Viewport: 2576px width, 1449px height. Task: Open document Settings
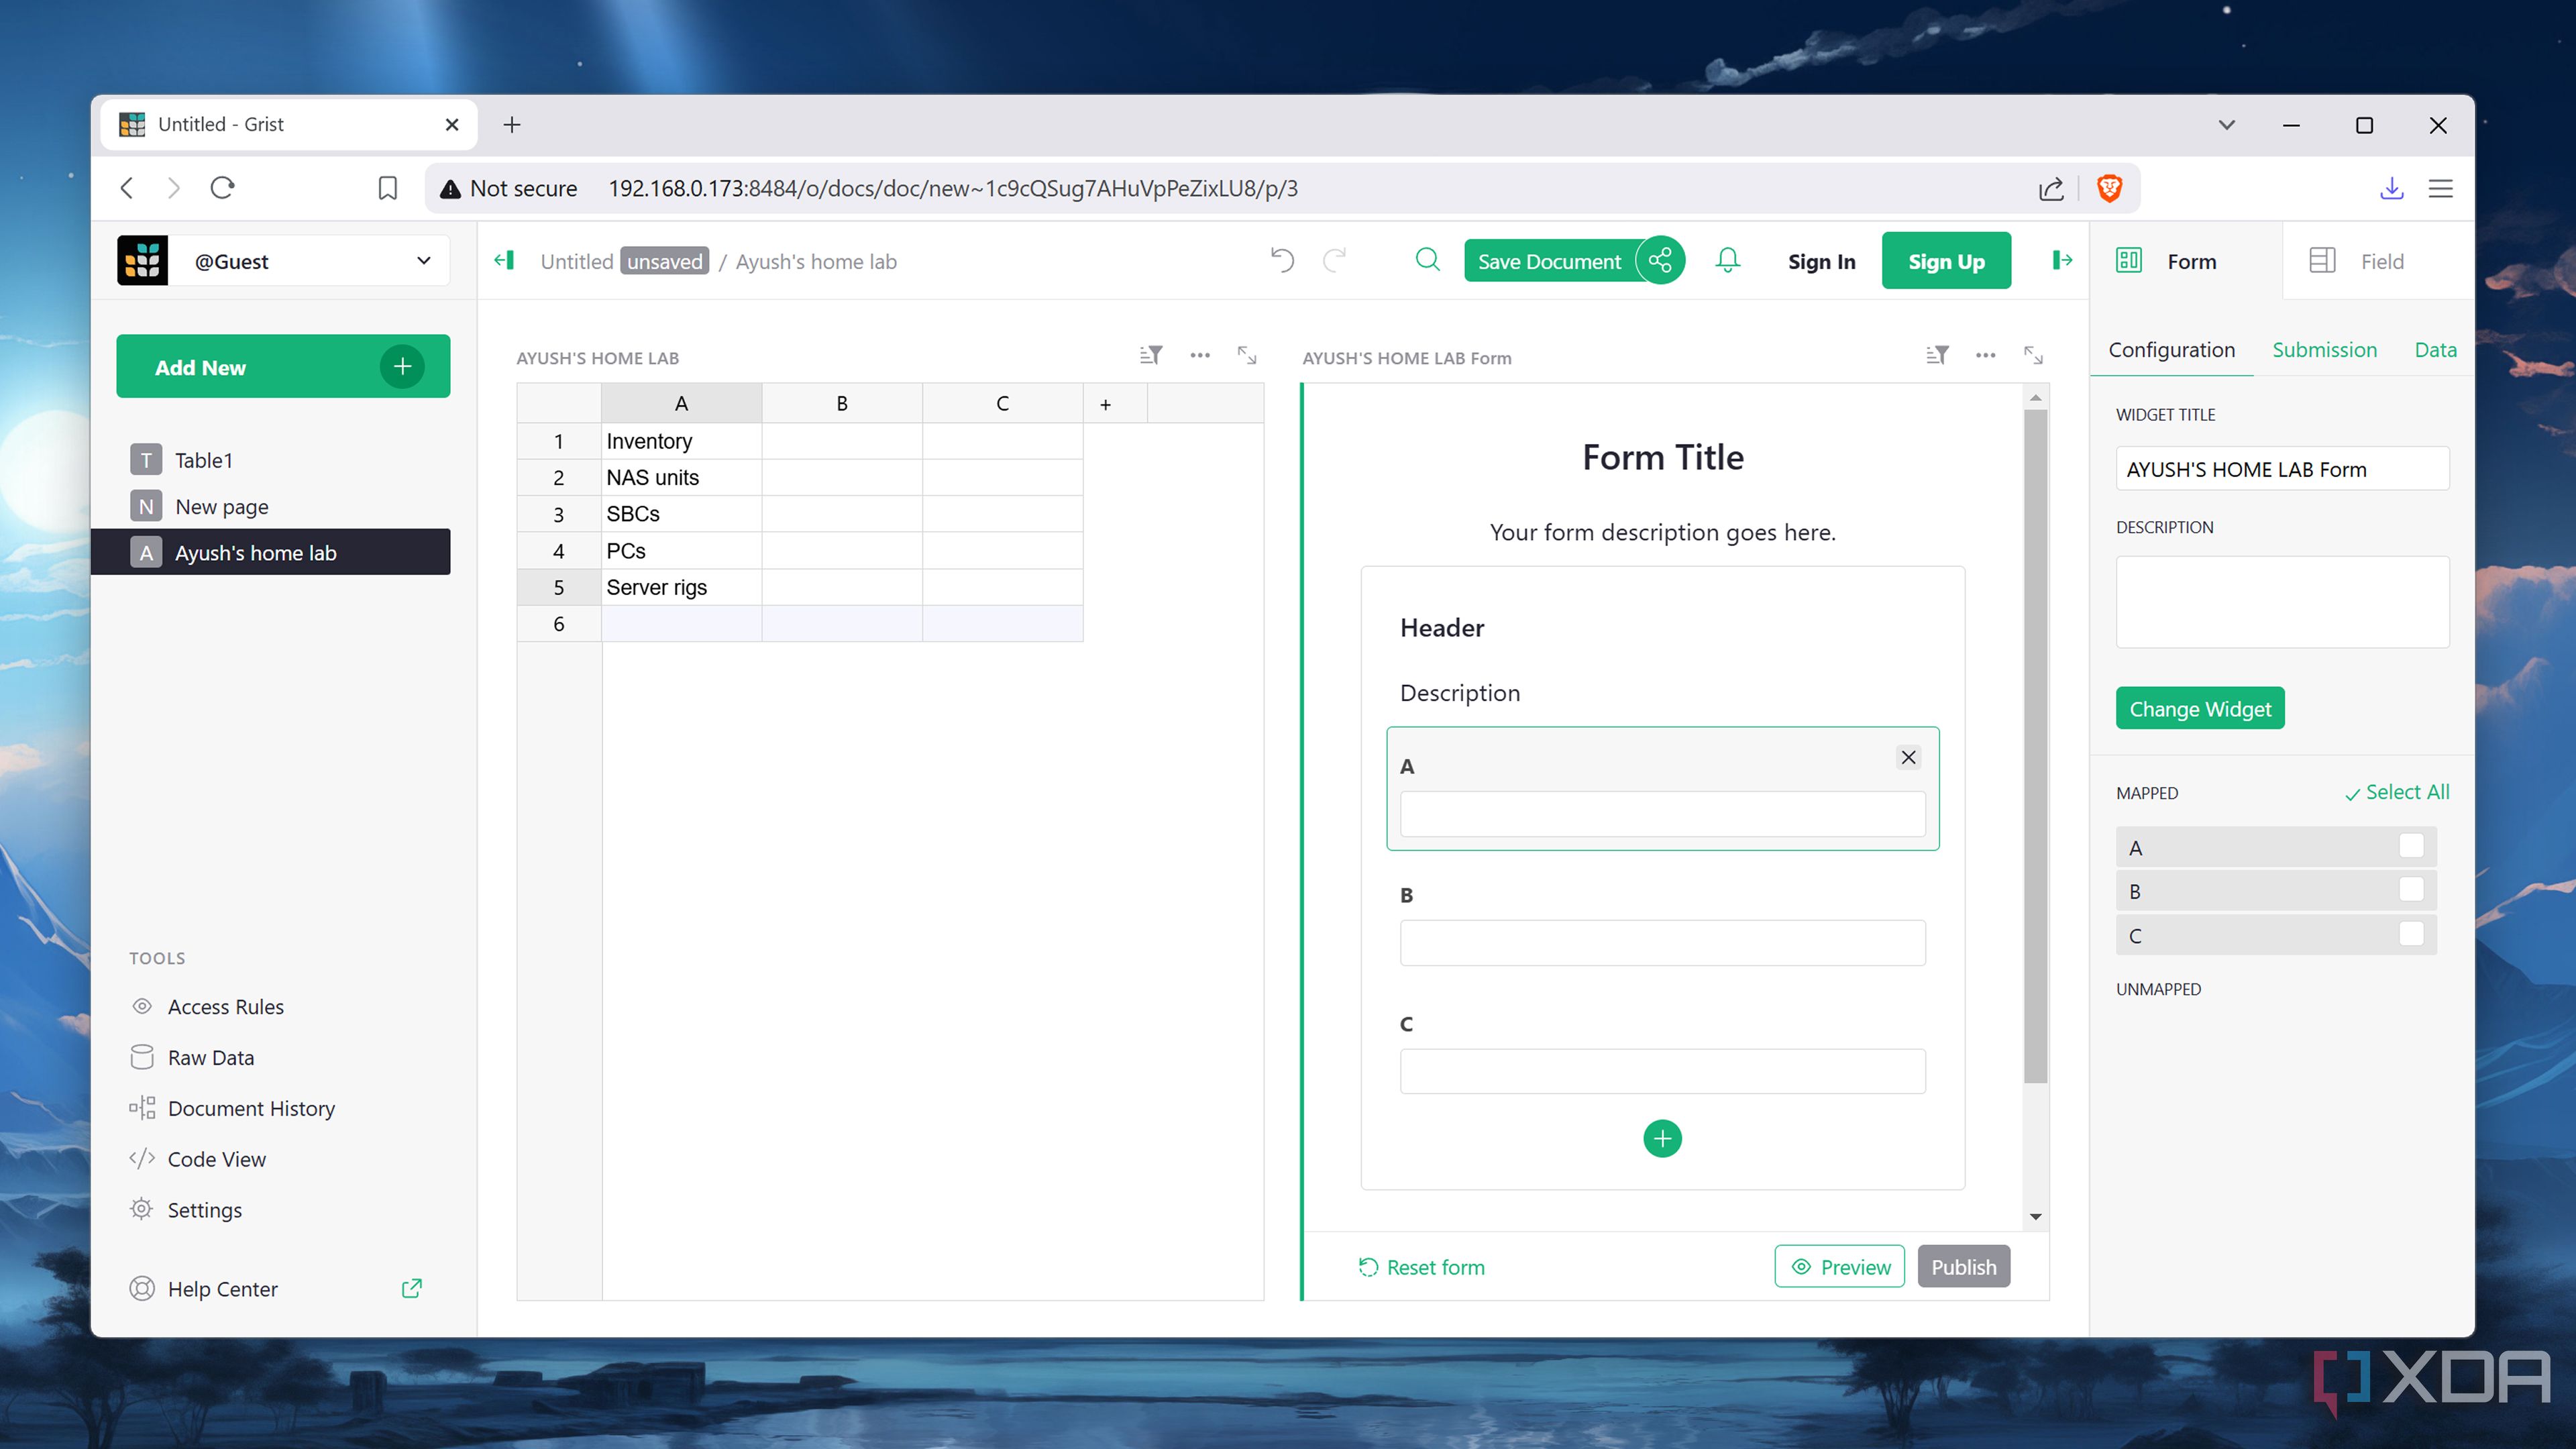204,1210
